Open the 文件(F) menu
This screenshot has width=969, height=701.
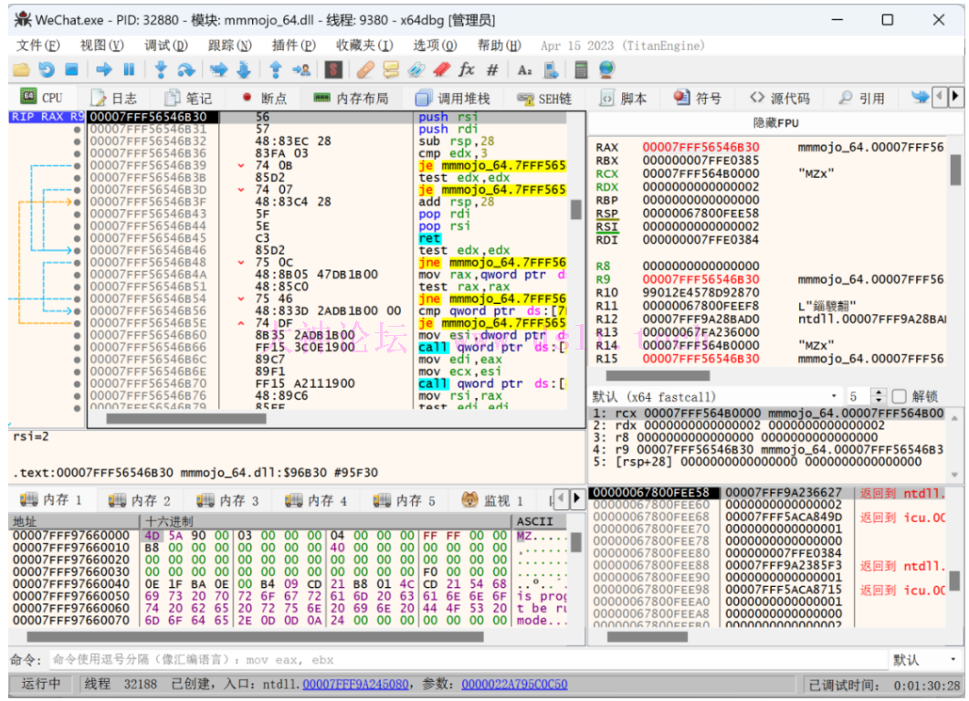[x=37, y=46]
